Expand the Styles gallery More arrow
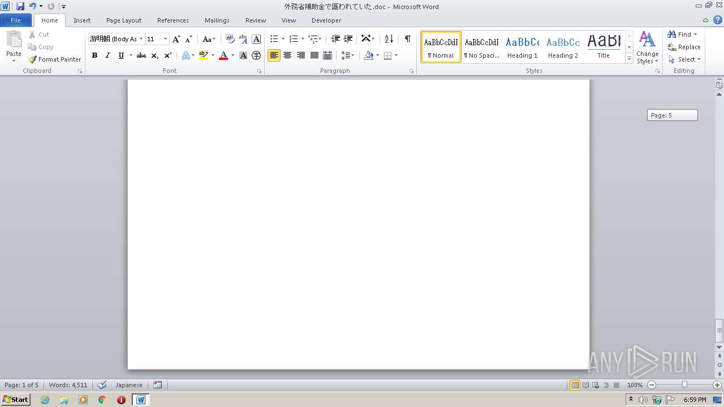The height and width of the screenshot is (407, 724). tap(629, 59)
